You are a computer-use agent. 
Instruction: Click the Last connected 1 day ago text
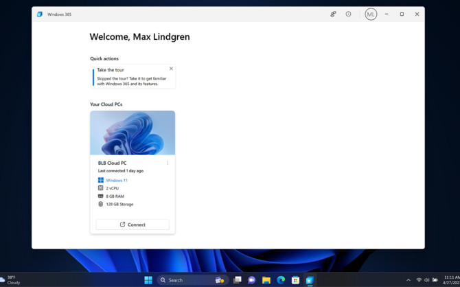121,171
